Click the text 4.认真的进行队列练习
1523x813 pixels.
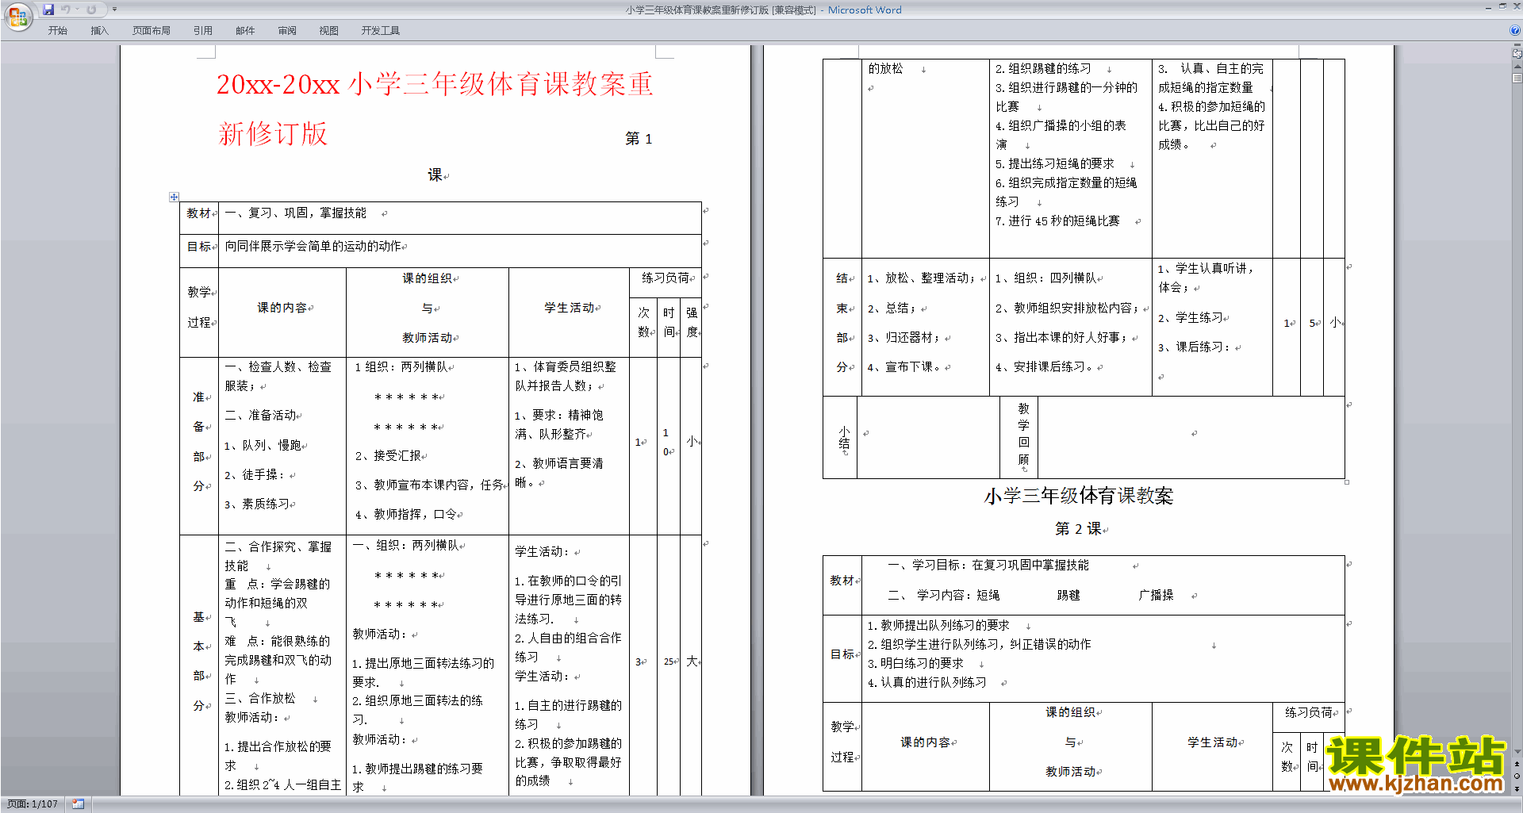[926, 683]
